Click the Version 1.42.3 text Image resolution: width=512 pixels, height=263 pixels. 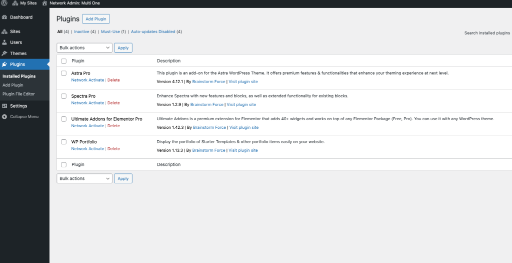pyautogui.click(x=170, y=128)
